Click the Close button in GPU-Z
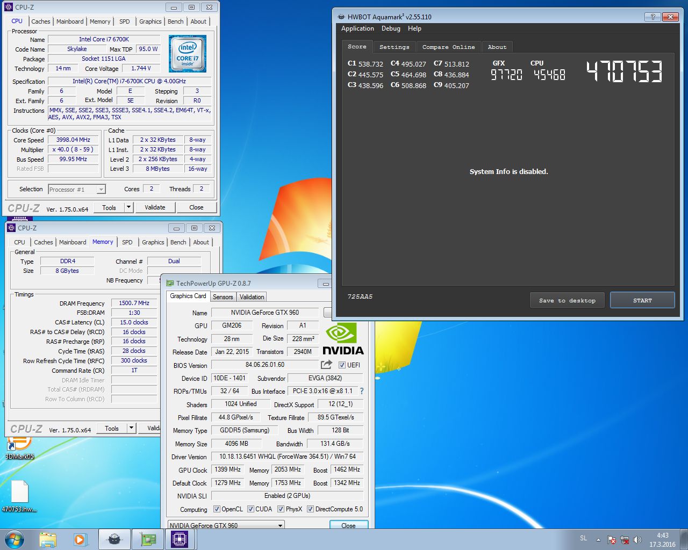Screen dimensions: 688x550 pyautogui.click(x=348, y=525)
